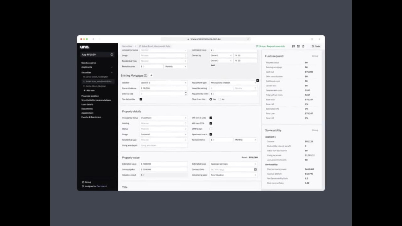Open top Usage Pick one dropdown
The height and width of the screenshot is (226, 402).
tap(163, 55)
